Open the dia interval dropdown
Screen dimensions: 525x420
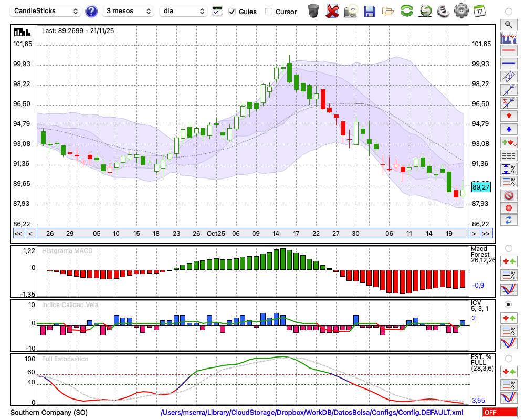[x=184, y=11]
